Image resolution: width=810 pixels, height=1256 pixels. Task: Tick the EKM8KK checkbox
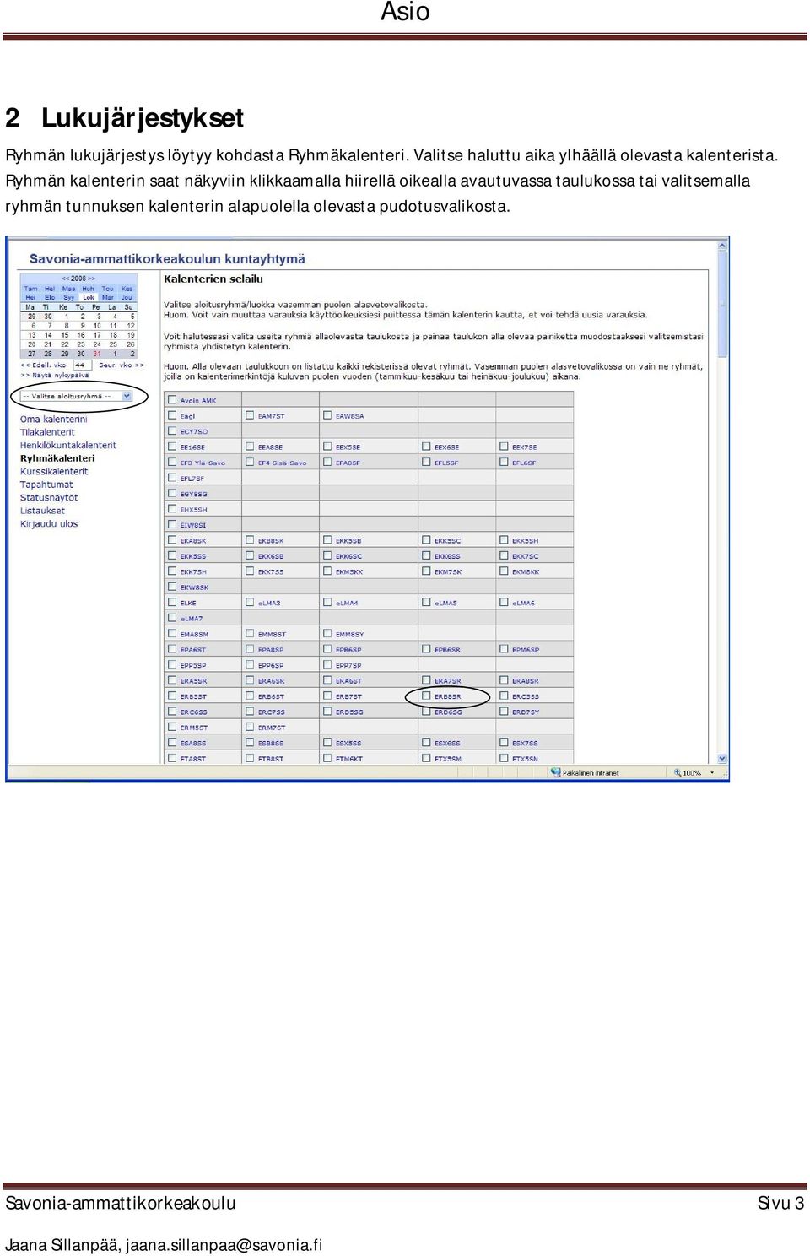[x=504, y=571]
